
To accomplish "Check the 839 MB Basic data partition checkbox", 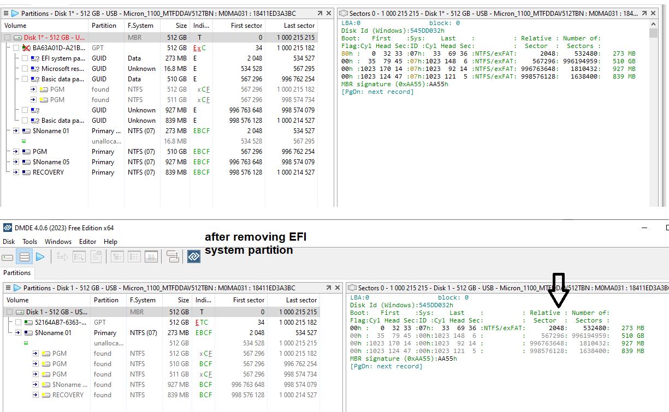I will pos(25,121).
